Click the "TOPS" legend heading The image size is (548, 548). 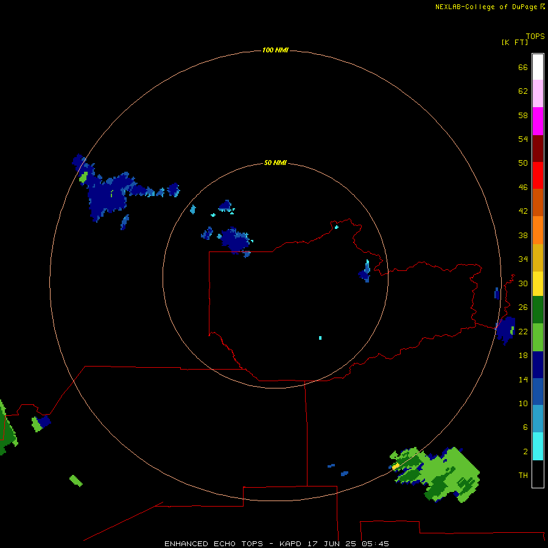tap(535, 36)
